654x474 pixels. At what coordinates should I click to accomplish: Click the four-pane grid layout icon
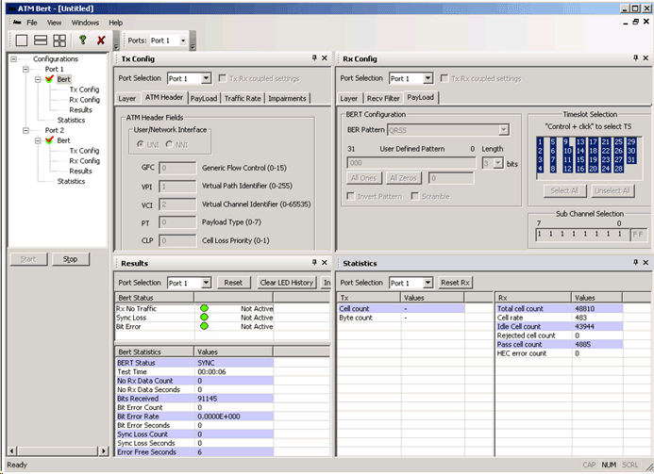[59, 41]
